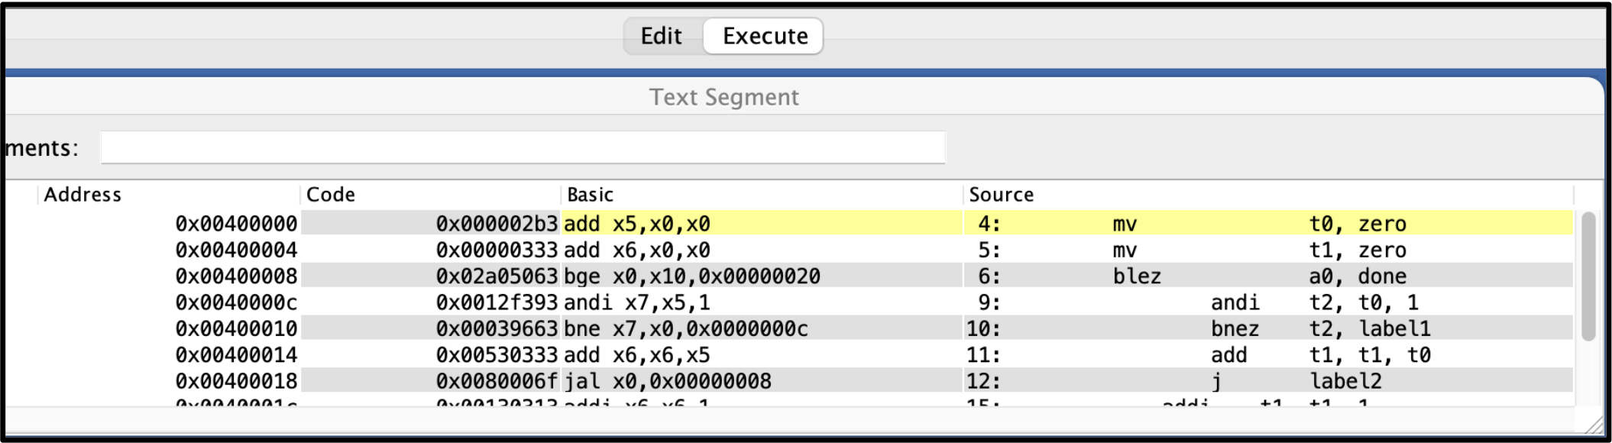Click the text input field above the table
This screenshot has height=443, width=1612.
523,147
